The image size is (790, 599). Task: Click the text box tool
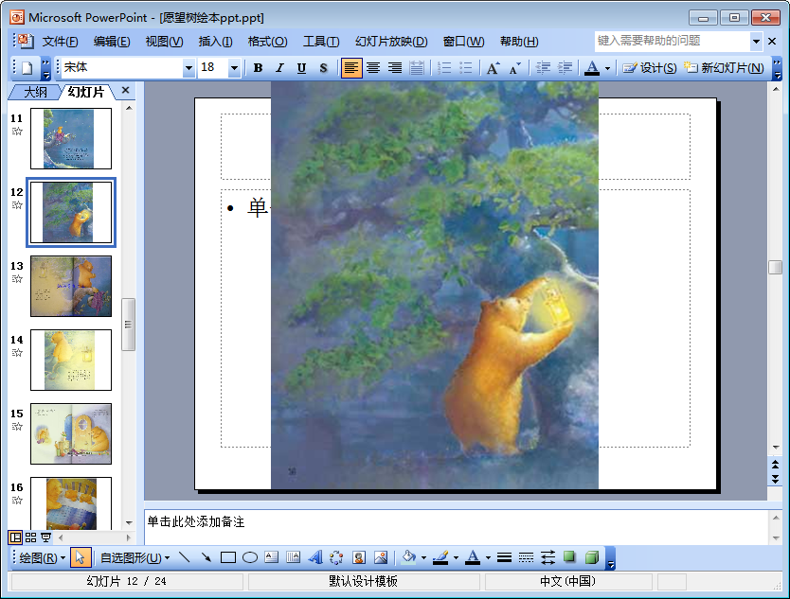tap(272, 557)
